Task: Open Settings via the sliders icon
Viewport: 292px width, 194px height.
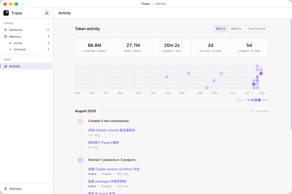Action: pyautogui.click(x=6, y=189)
